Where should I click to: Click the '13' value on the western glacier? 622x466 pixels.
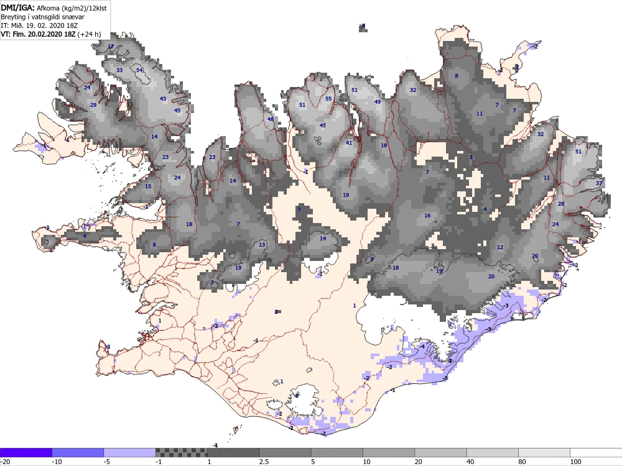[x=262, y=245]
